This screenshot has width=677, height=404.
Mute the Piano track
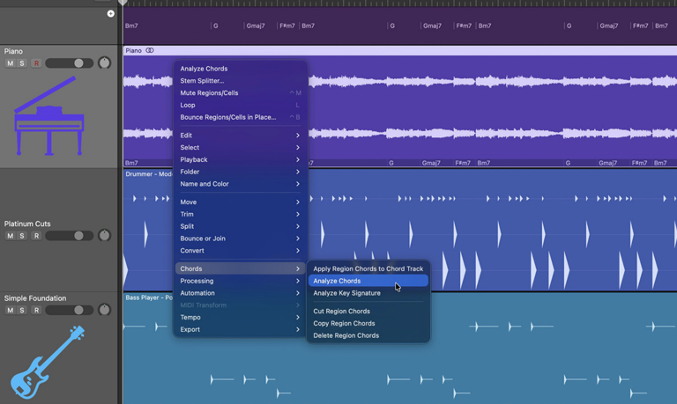click(x=10, y=63)
